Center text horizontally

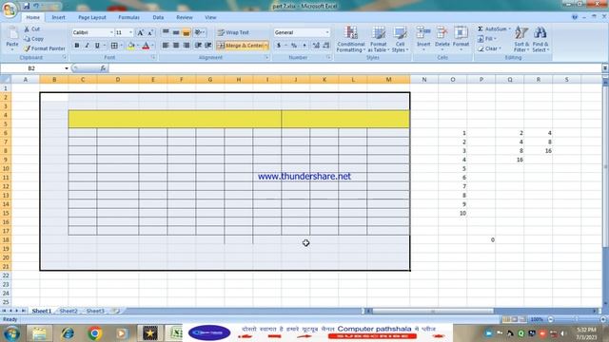click(176, 46)
